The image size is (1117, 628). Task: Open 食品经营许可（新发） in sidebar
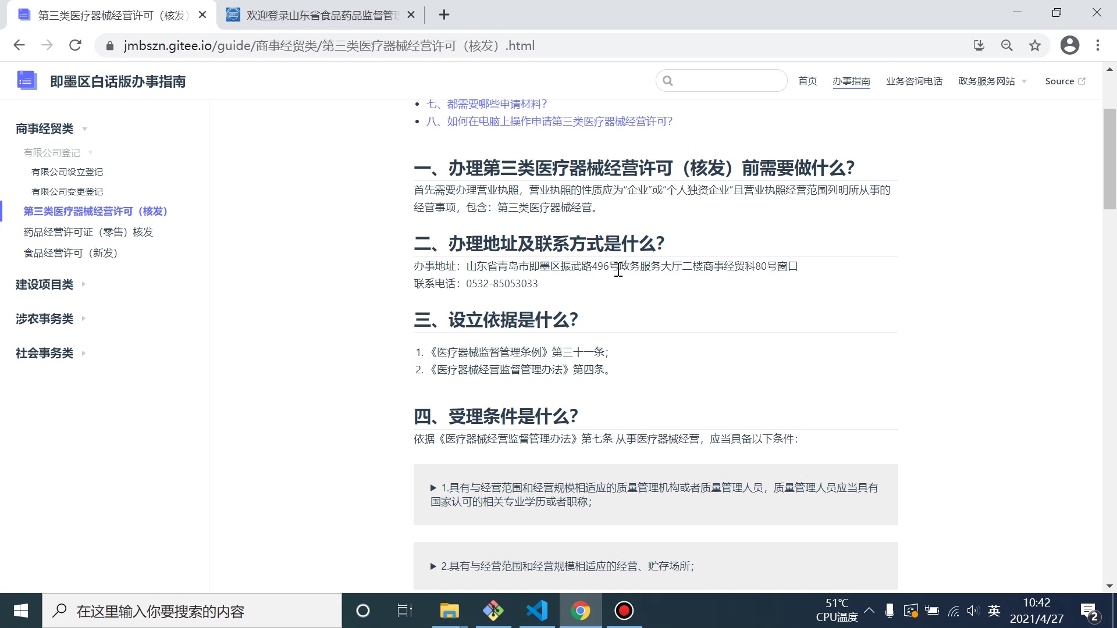point(71,253)
